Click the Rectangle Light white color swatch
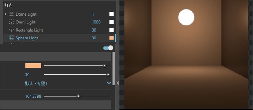The width and height of the screenshot is (253, 110). (x=111, y=30)
